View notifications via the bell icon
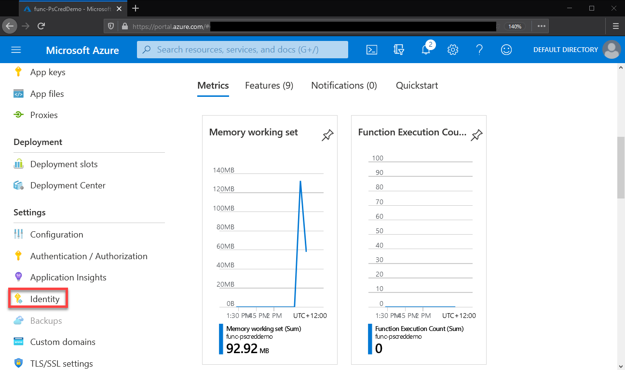This screenshot has height=370, width=625. [426, 50]
